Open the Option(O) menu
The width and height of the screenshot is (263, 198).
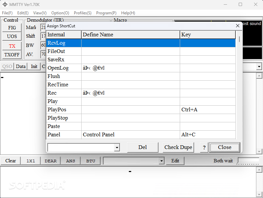(60, 13)
